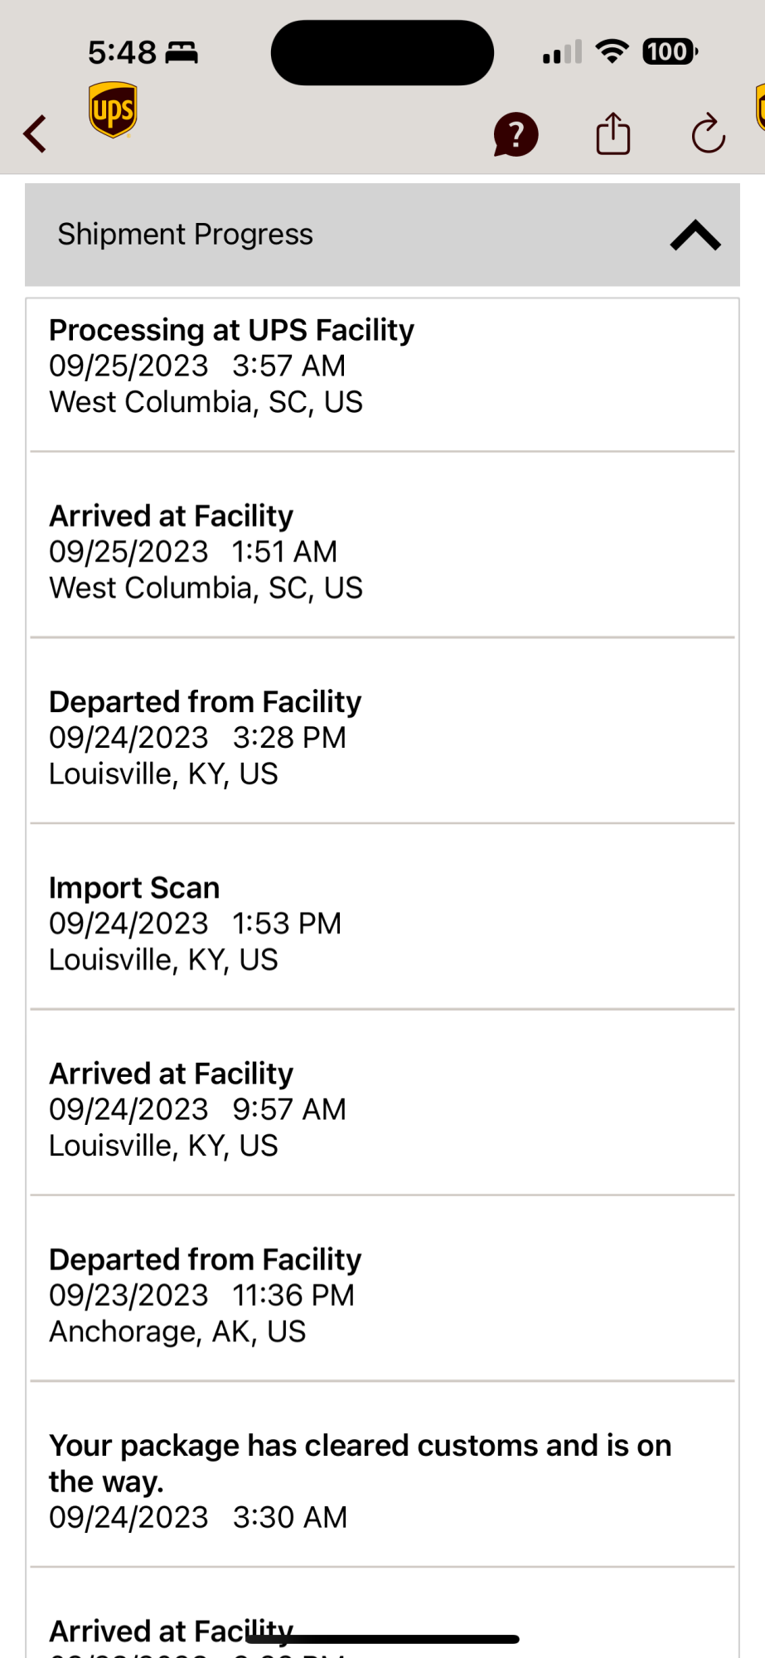Tap the Wi-Fi status icon

612,51
